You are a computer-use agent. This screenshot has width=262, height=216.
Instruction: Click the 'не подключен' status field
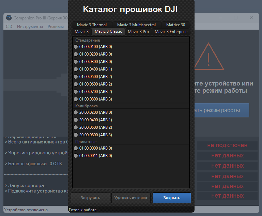click(x=227, y=145)
